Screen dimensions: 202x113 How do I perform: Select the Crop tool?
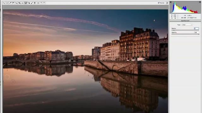20,3
